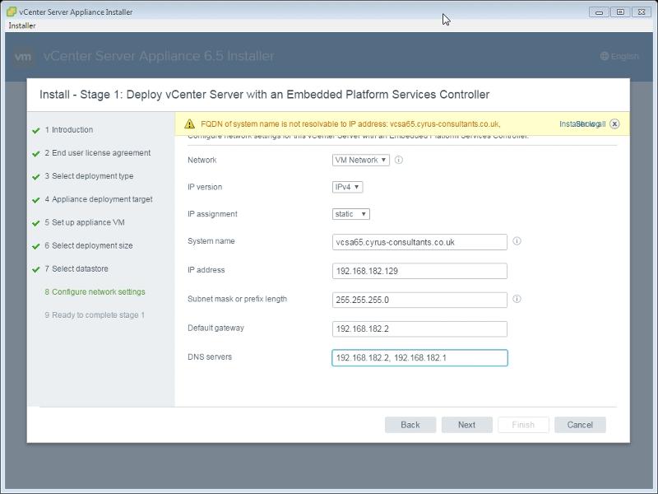Click the vCenter installer title bar icon
The height and width of the screenshot is (494, 658).
point(12,12)
